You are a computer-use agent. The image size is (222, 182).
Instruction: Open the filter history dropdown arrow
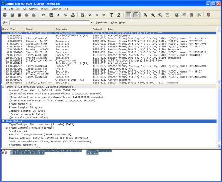pos(92,22)
